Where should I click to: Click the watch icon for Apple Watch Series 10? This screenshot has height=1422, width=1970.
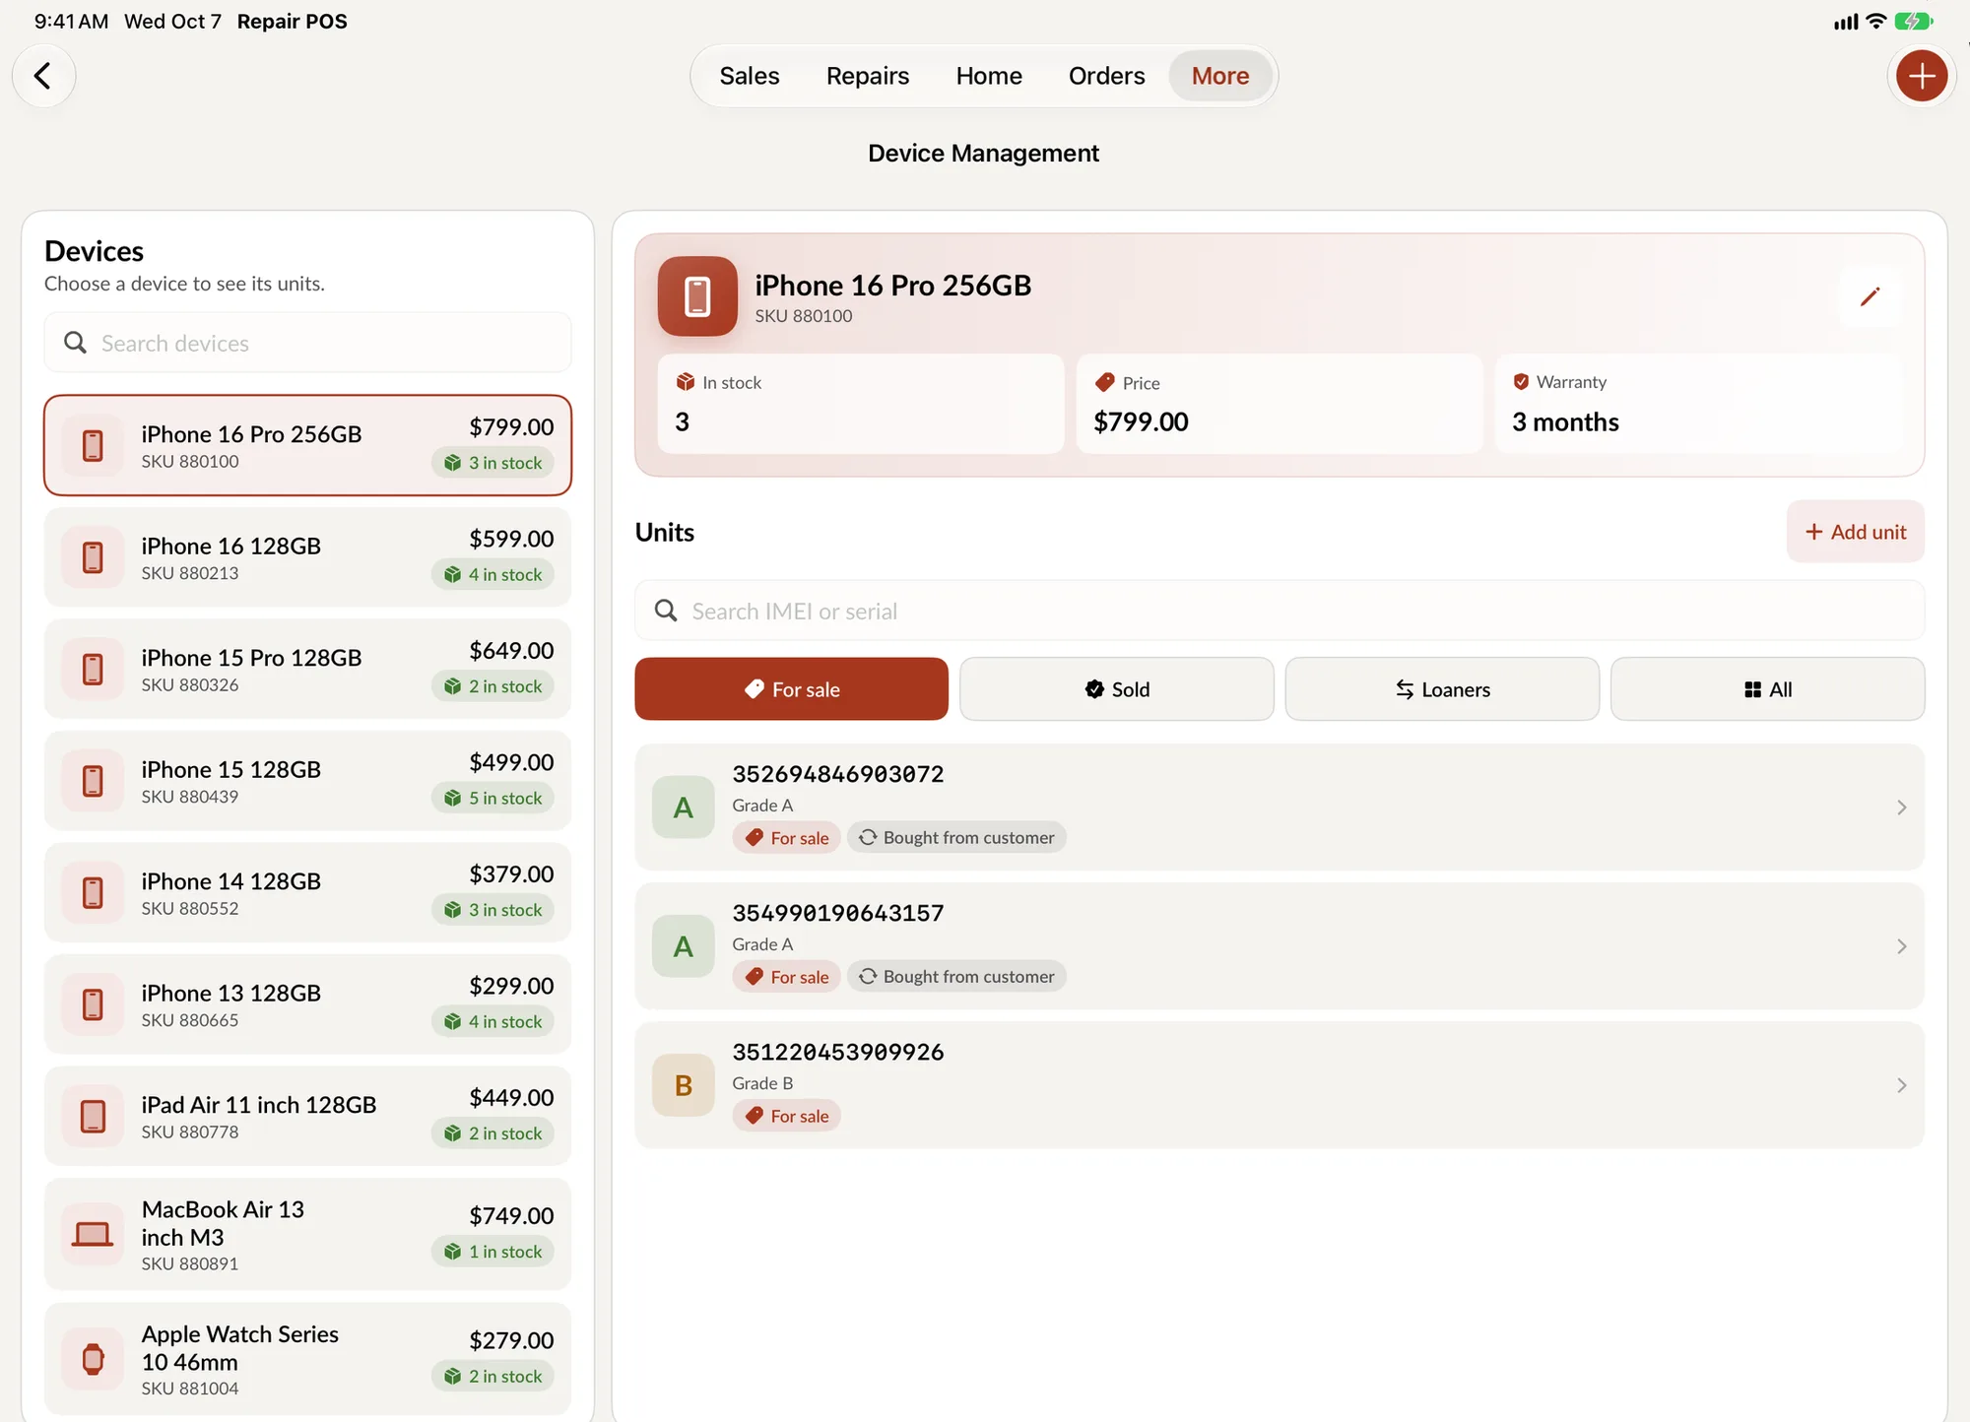tap(93, 1359)
